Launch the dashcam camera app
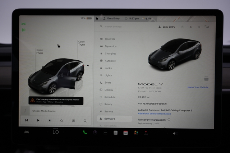This screenshot has height=153, width=230. pyautogui.click(x=95, y=133)
